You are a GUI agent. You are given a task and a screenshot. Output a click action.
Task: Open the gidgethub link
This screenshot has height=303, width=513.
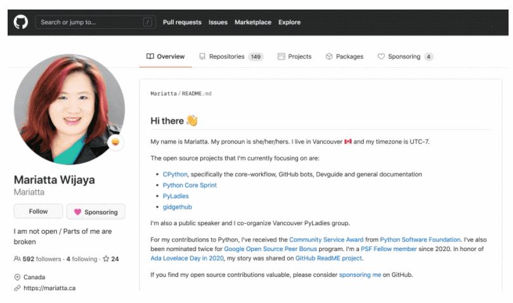[178, 207]
